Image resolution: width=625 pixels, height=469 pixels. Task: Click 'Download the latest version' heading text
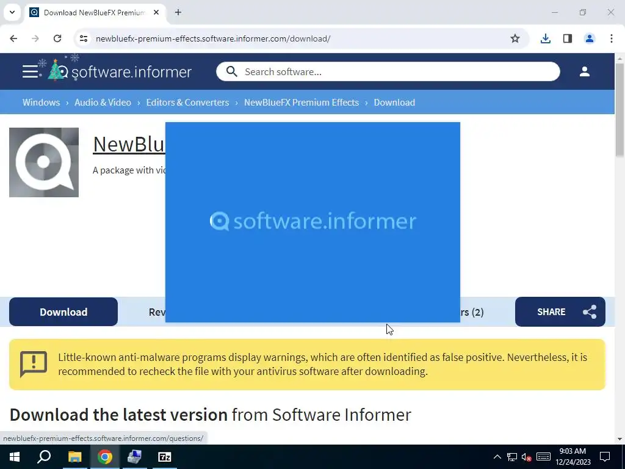[x=119, y=415]
